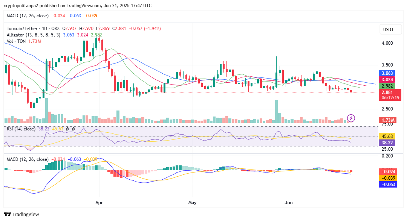
Task: Click the purple lightning bolt event icon
Action: (x=351, y=118)
